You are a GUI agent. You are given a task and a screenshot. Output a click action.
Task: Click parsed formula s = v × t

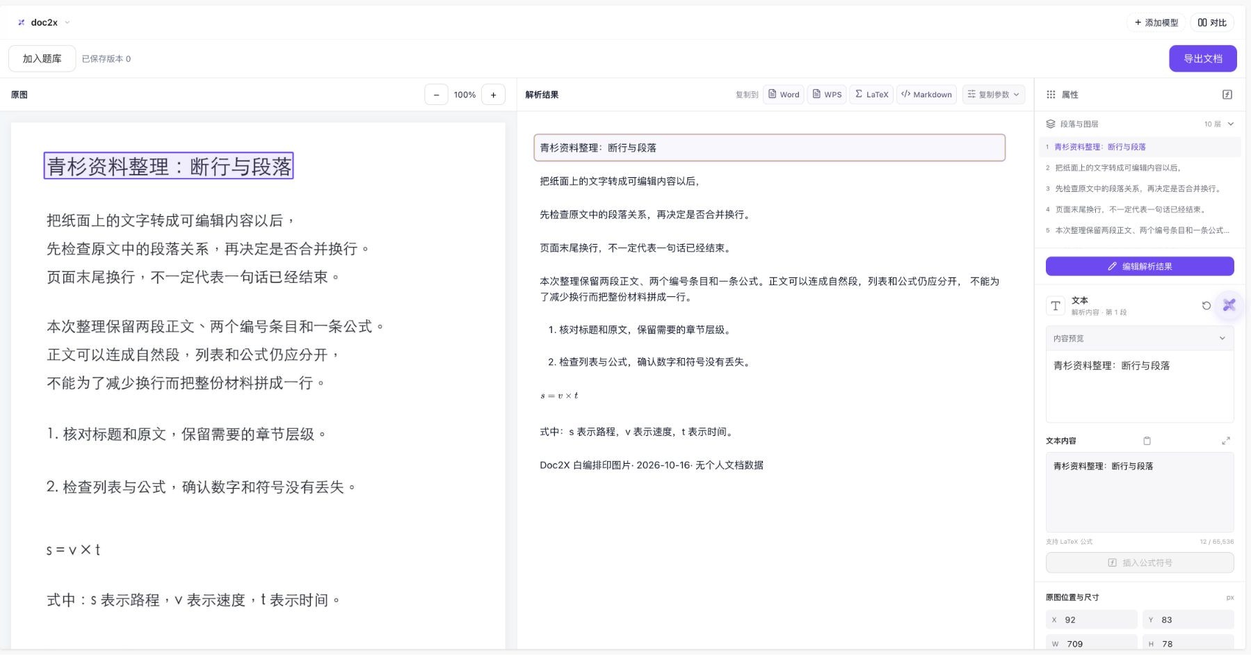(559, 396)
